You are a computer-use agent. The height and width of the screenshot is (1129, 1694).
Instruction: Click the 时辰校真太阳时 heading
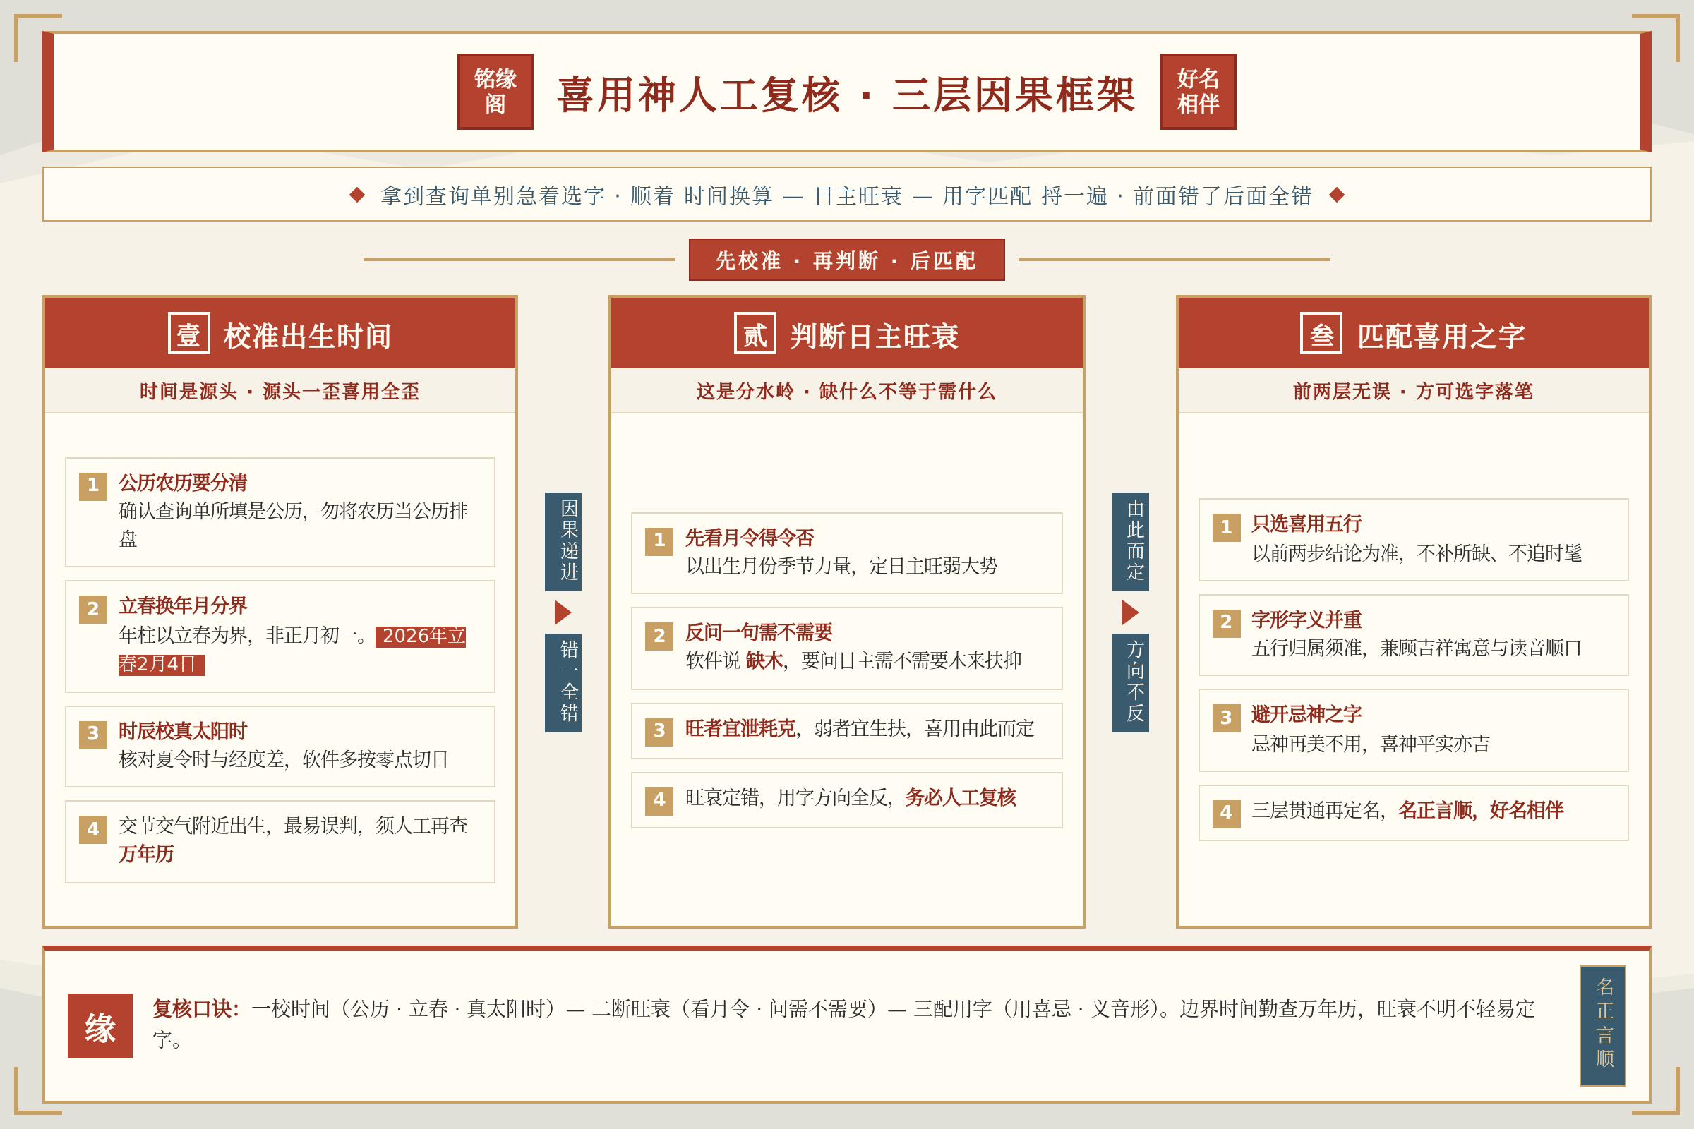[x=183, y=731]
